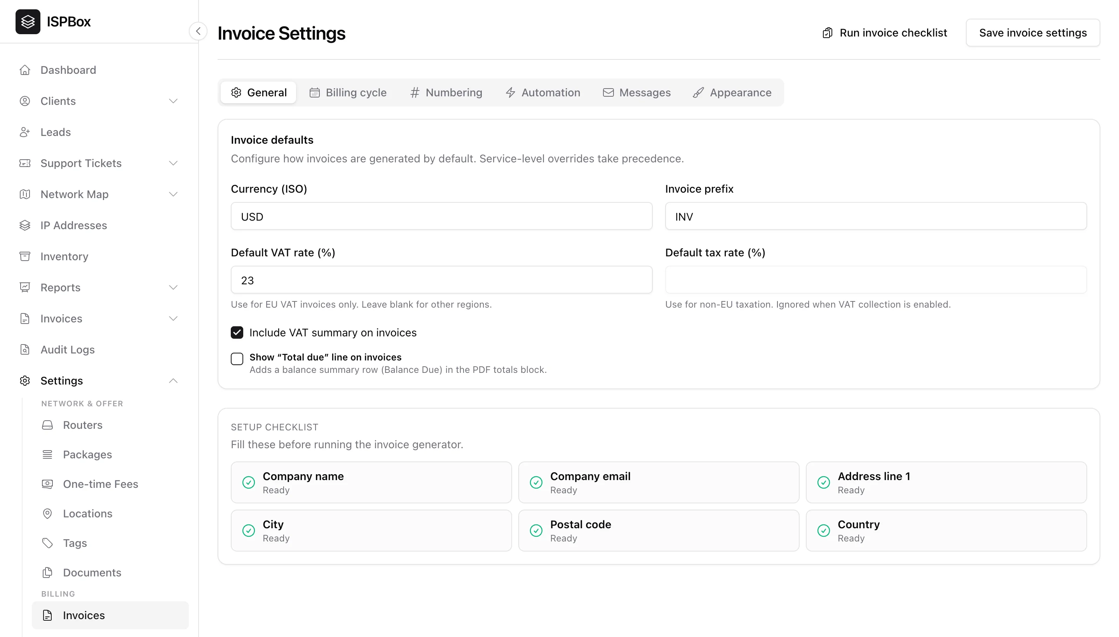Click the Audit Logs icon

click(25, 350)
